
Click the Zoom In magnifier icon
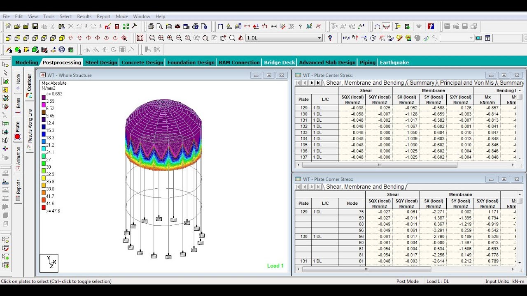[170, 38]
